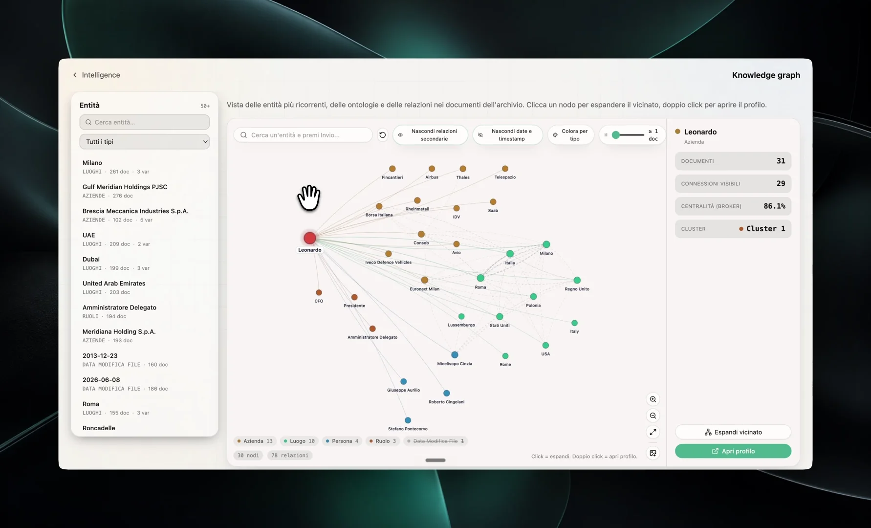Zoom in on the knowledge graph
This screenshot has width=871, height=528.
tap(653, 399)
